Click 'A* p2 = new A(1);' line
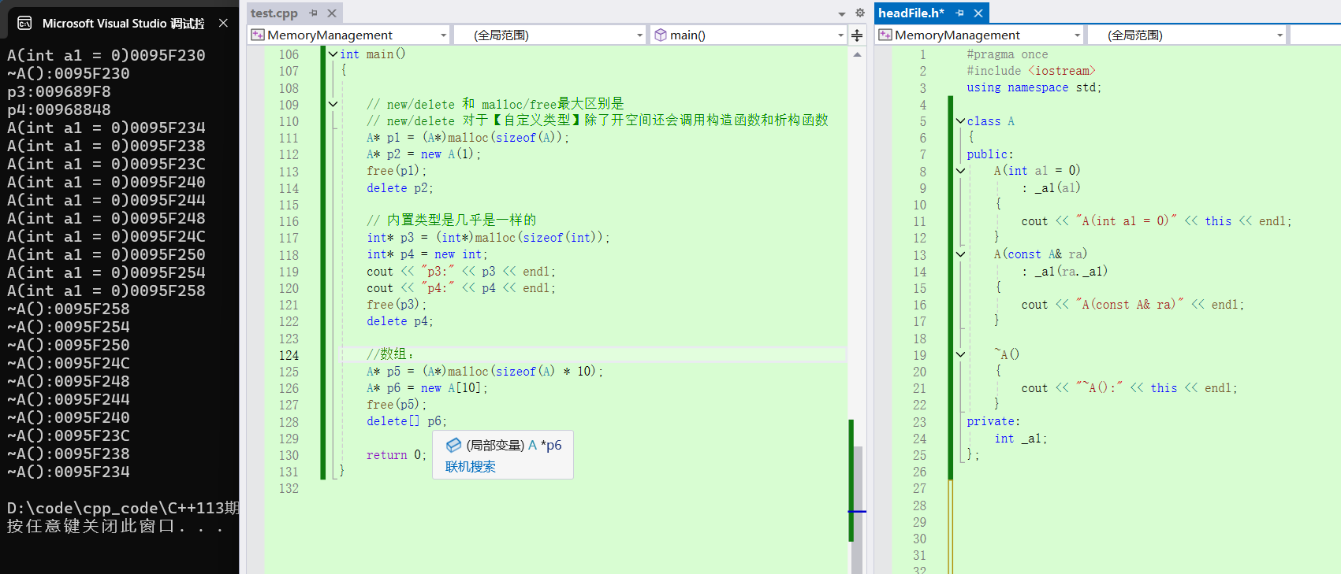 coord(423,154)
